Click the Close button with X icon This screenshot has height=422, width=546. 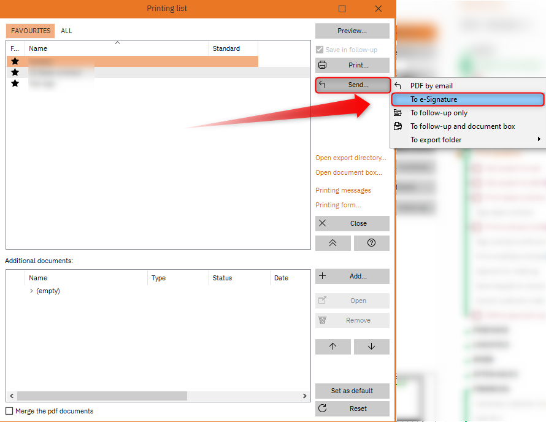point(352,223)
